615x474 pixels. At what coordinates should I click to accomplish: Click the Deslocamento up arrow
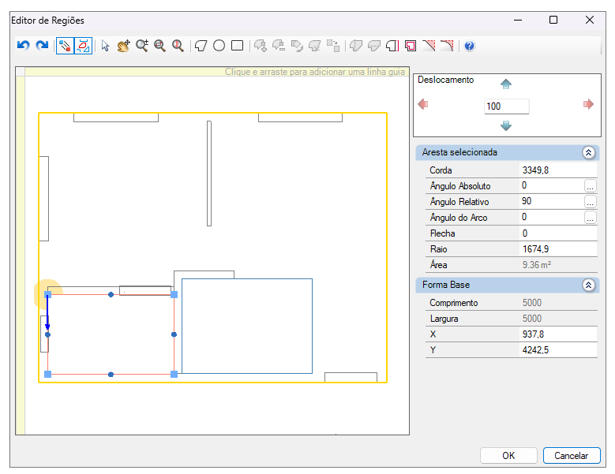pos(506,84)
